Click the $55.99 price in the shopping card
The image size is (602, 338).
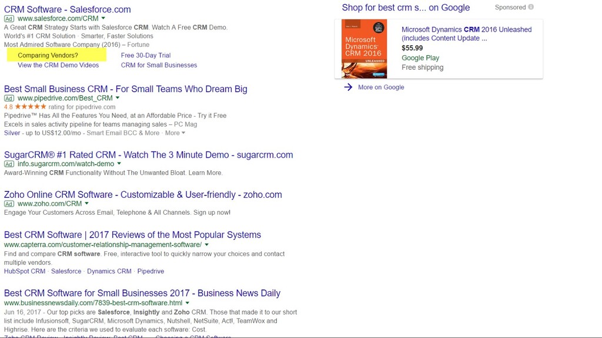(412, 48)
